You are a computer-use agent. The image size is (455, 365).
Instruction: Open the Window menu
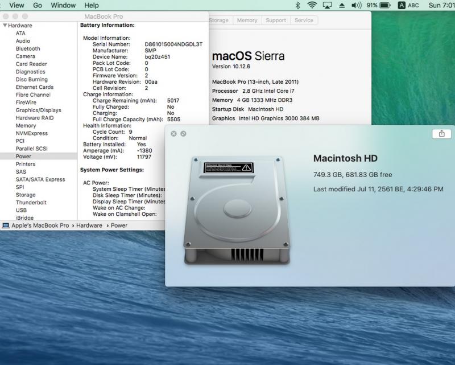pos(63,5)
